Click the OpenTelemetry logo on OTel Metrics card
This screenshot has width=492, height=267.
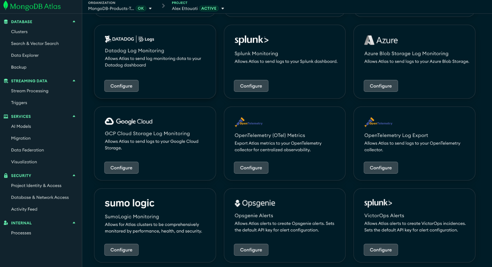point(249,122)
